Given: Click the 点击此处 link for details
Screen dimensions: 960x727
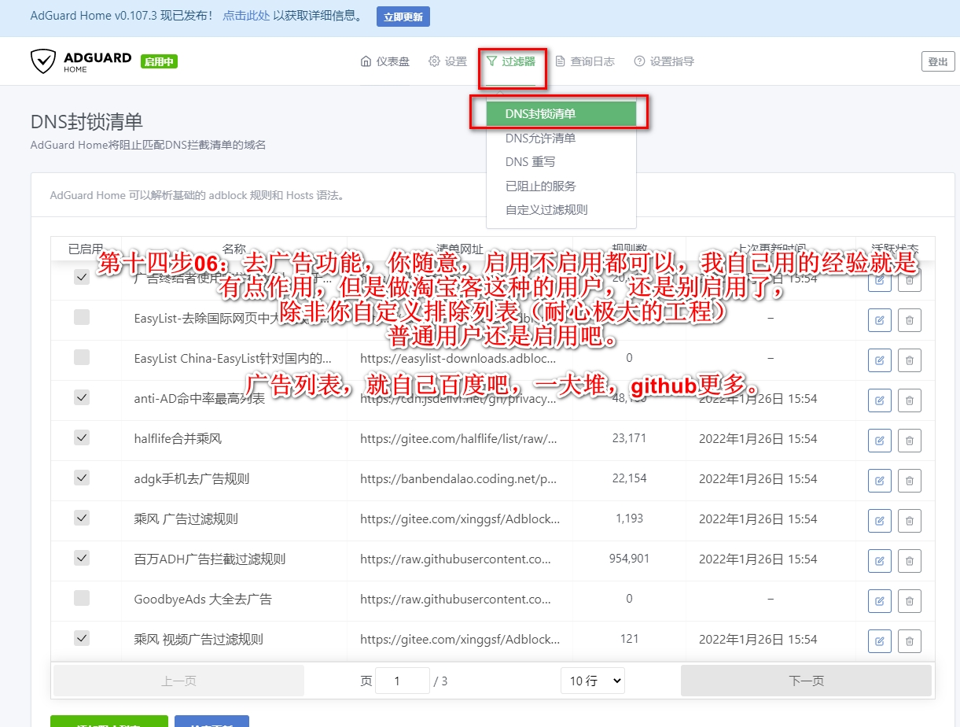Looking at the screenshot, I should pos(245,16).
